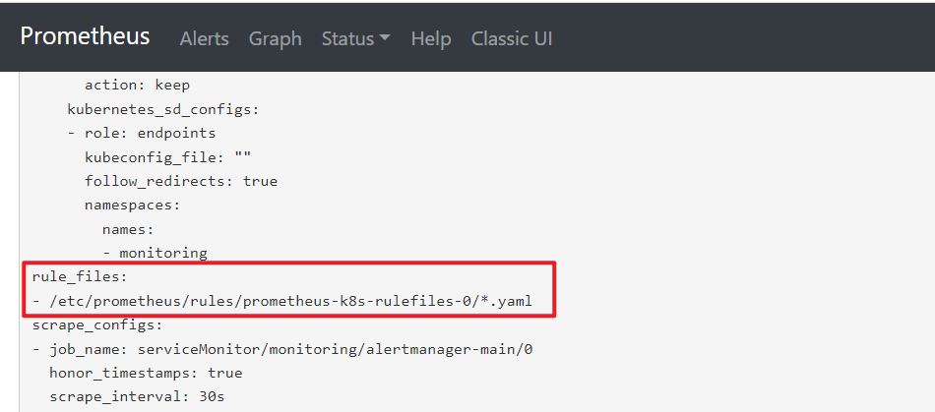Expand the Status dropdown menu
The height and width of the screenshot is (412, 935).
355,39
